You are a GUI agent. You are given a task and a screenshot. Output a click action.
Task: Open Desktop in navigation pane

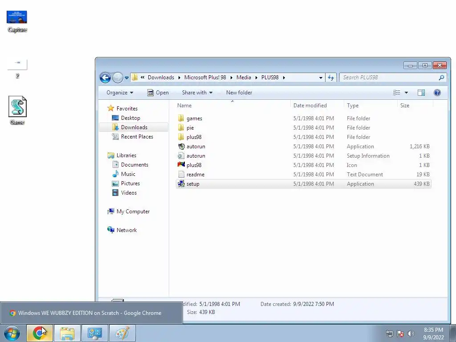[x=130, y=118]
